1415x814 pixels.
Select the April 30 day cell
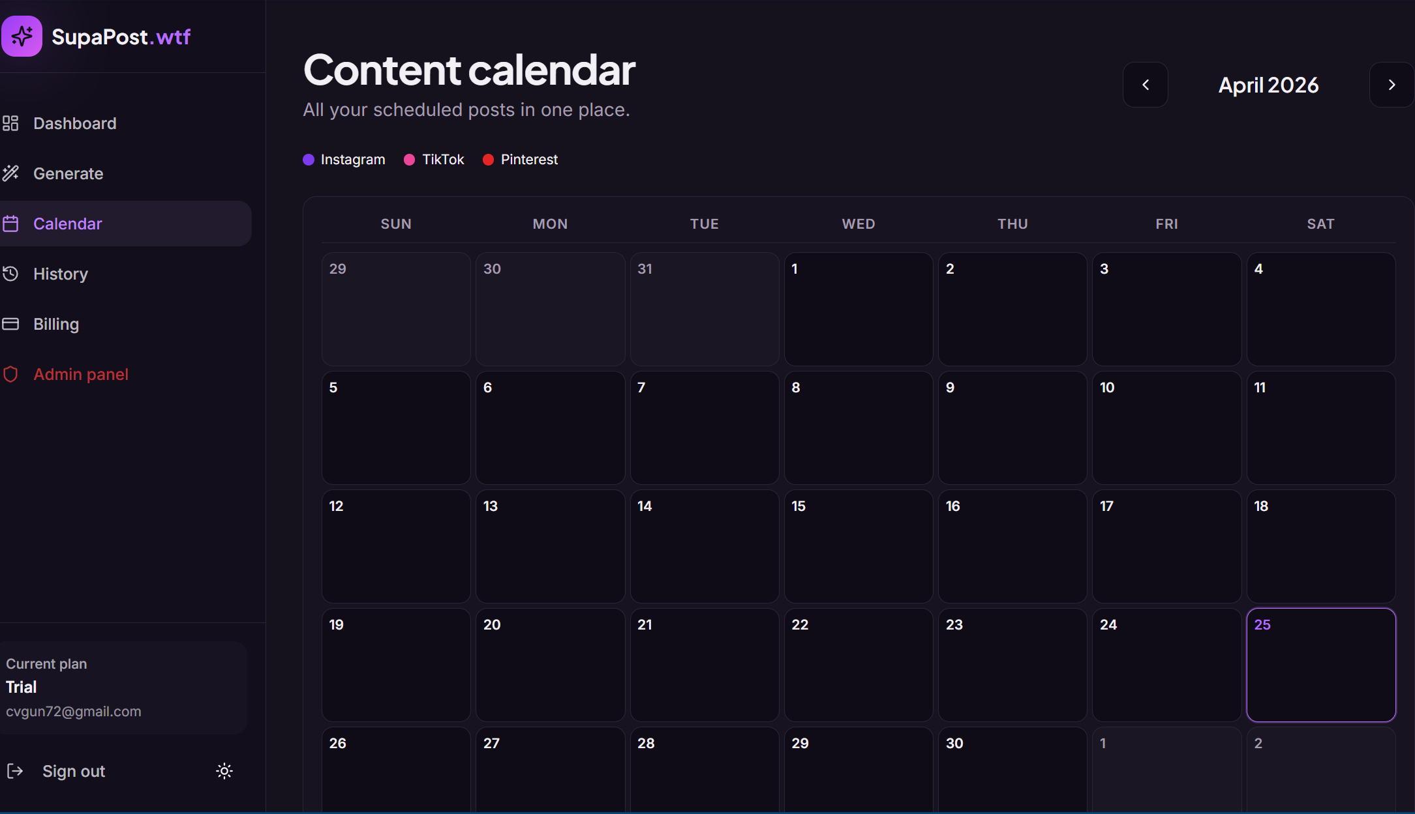pyautogui.click(x=1012, y=770)
